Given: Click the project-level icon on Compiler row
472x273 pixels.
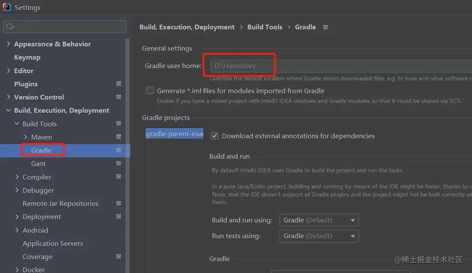Looking at the screenshot, I should pyautogui.click(x=119, y=176).
